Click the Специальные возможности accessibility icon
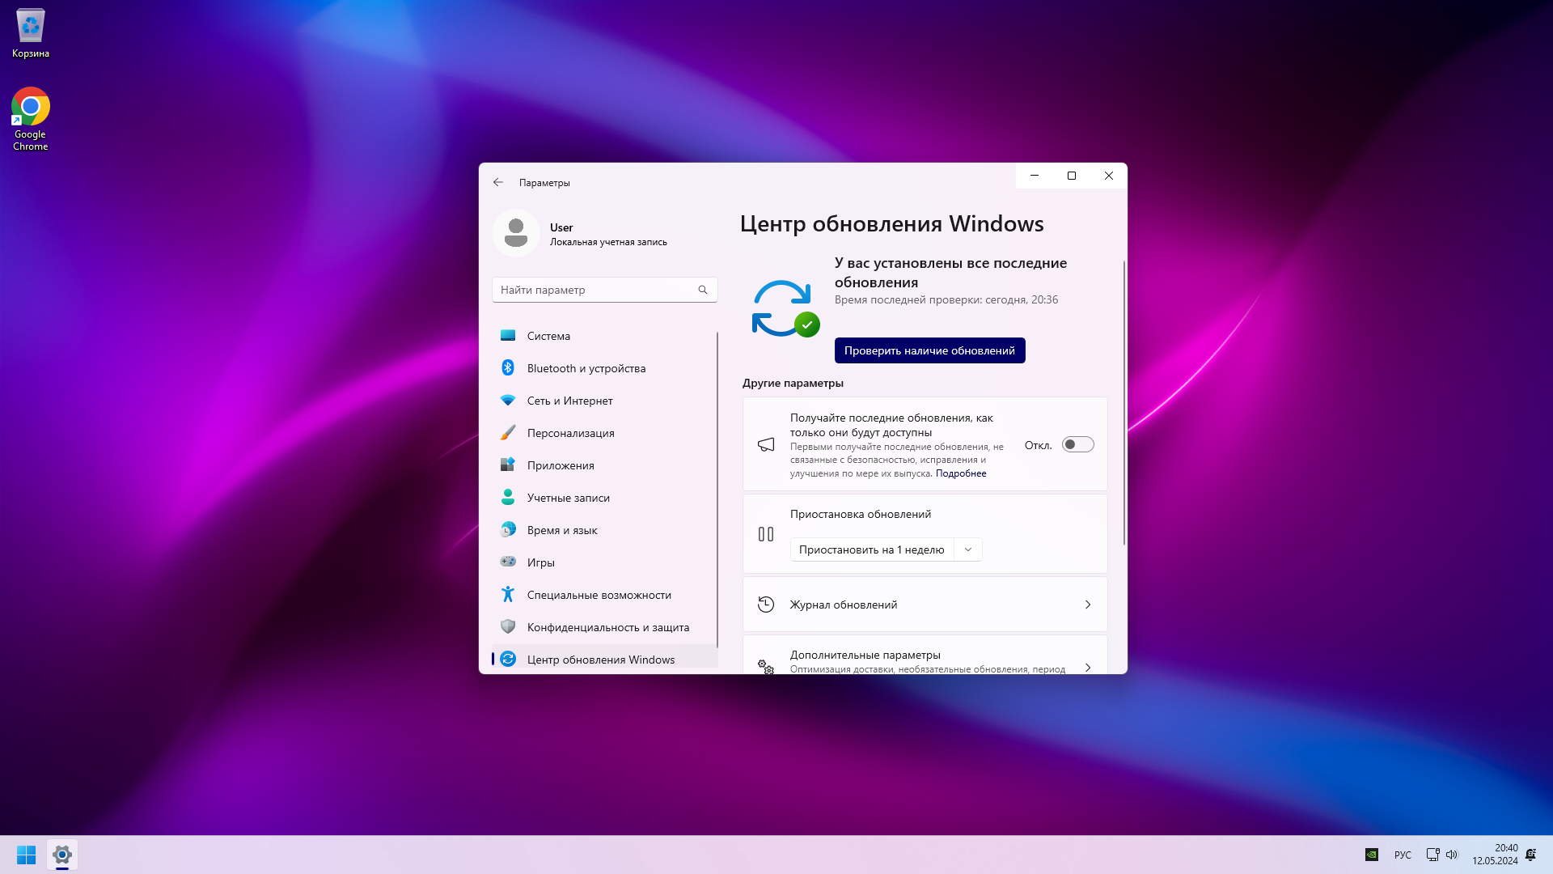1553x874 pixels. (x=508, y=595)
